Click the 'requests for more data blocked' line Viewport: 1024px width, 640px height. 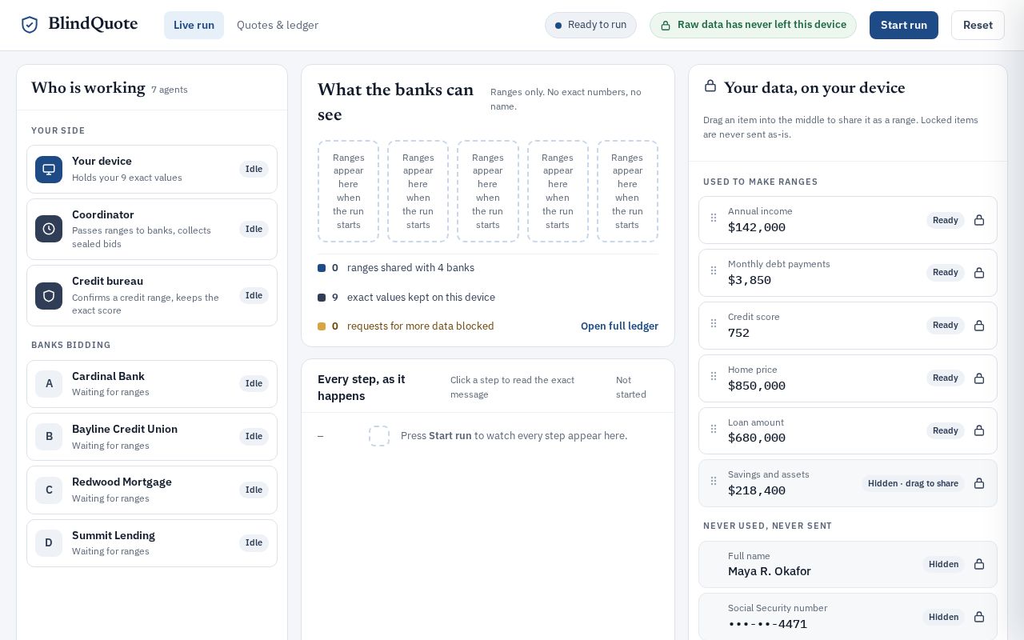[x=421, y=326]
